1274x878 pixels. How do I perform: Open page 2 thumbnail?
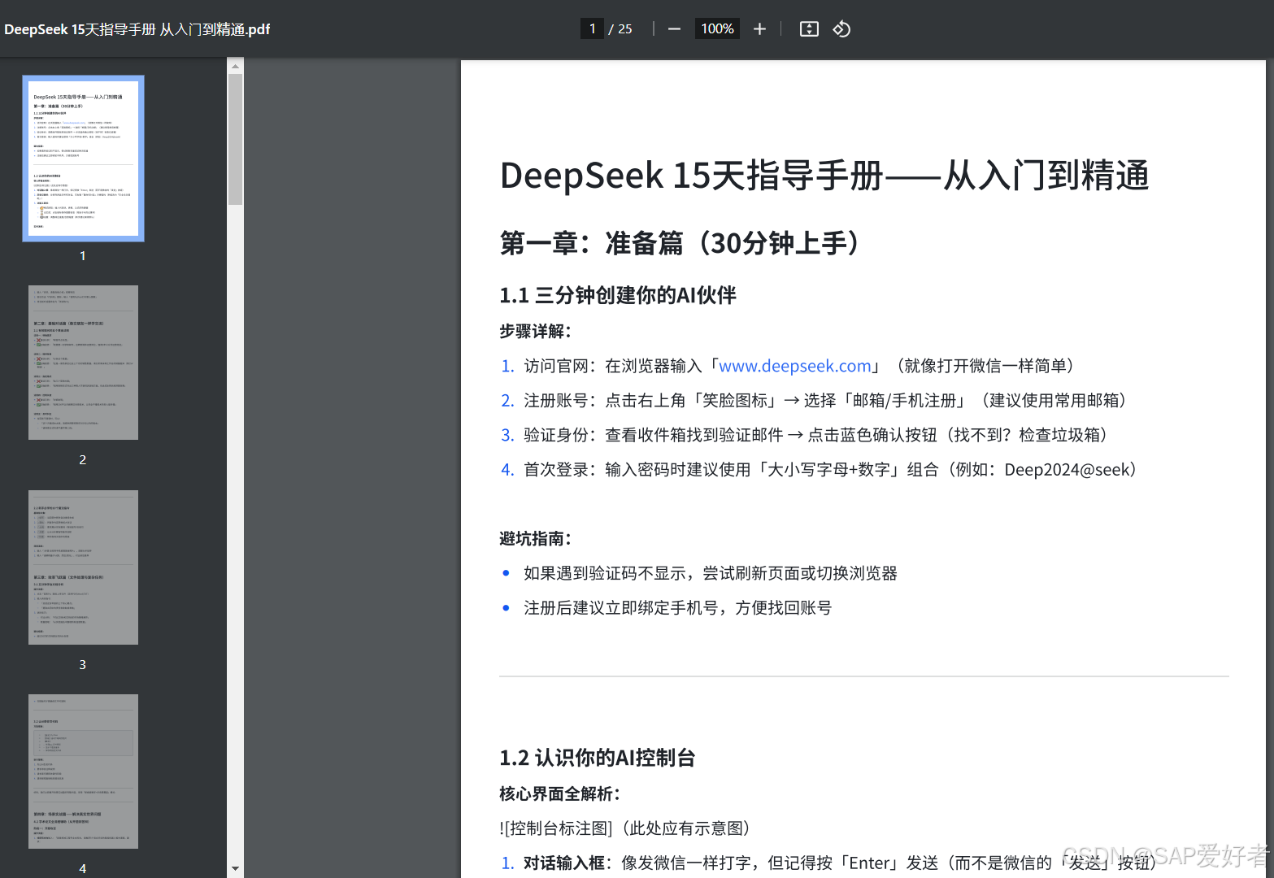[83, 363]
